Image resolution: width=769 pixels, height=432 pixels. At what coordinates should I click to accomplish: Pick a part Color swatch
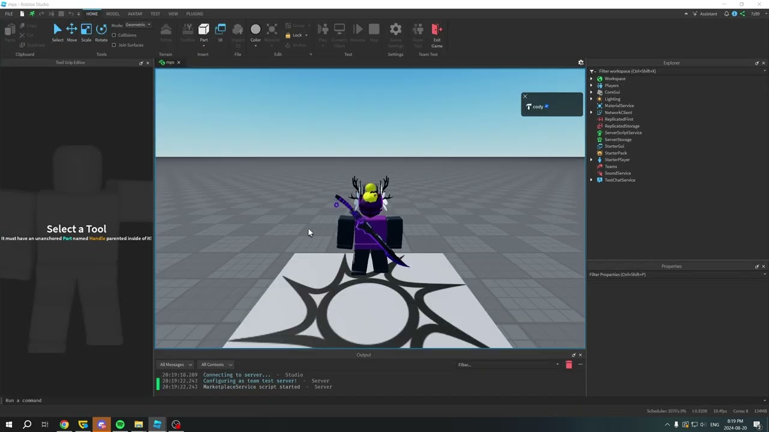(x=255, y=29)
